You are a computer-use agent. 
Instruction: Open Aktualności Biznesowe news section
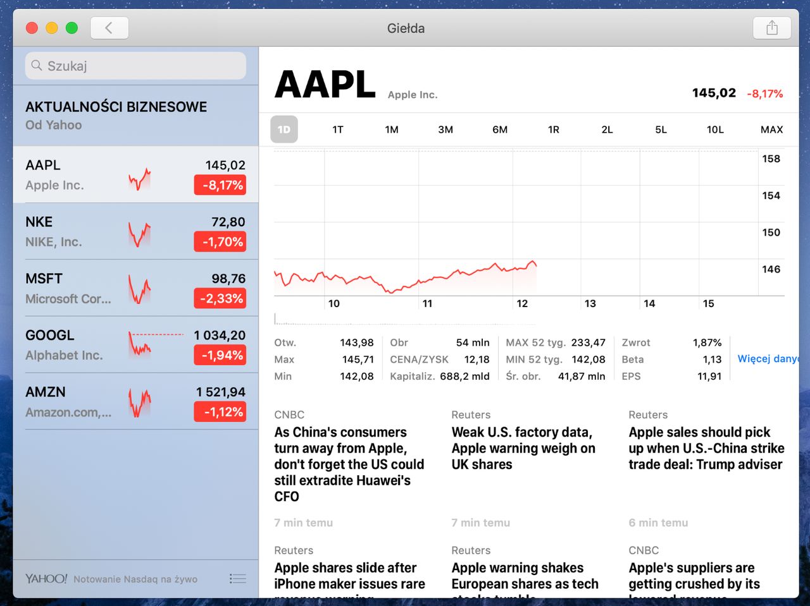click(135, 115)
